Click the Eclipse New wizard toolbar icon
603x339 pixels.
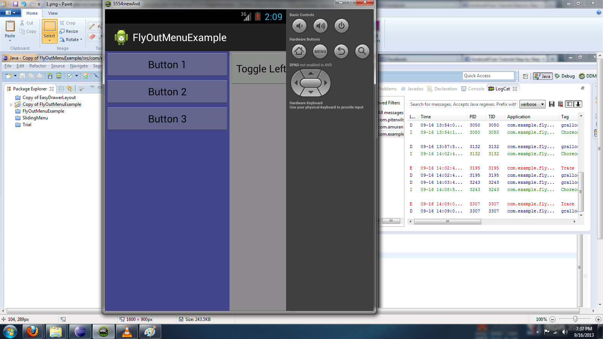8,76
